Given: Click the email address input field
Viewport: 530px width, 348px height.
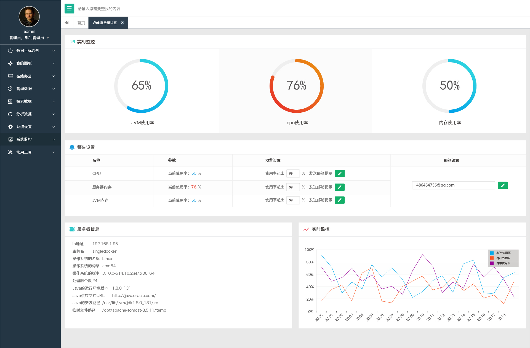Looking at the screenshot, I should coord(453,185).
